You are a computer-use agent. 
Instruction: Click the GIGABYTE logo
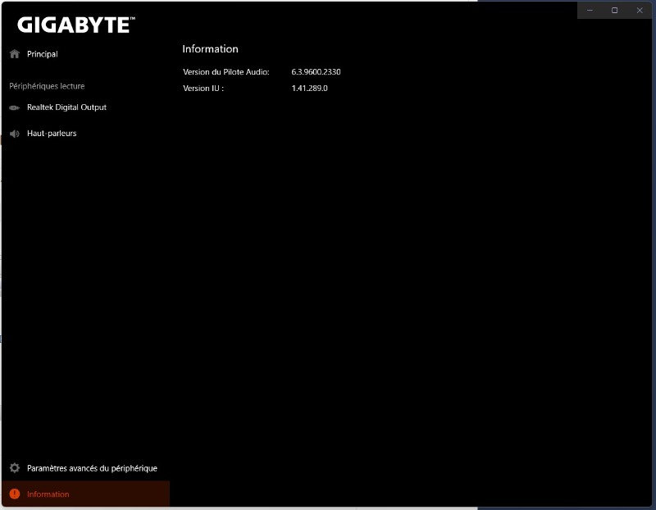[75, 25]
